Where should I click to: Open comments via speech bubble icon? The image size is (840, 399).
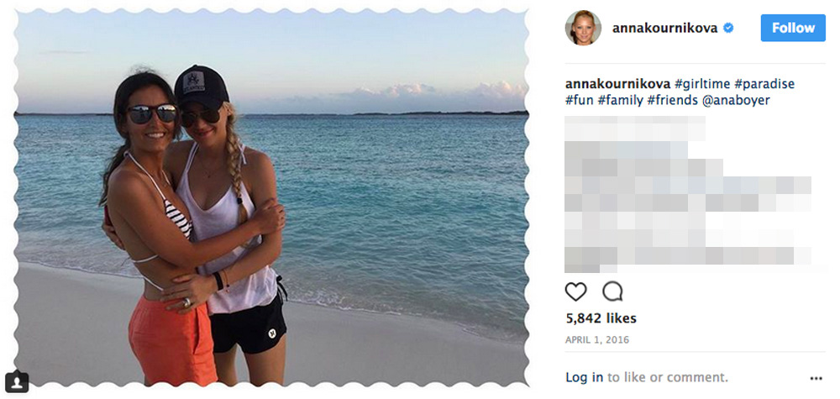point(612,291)
